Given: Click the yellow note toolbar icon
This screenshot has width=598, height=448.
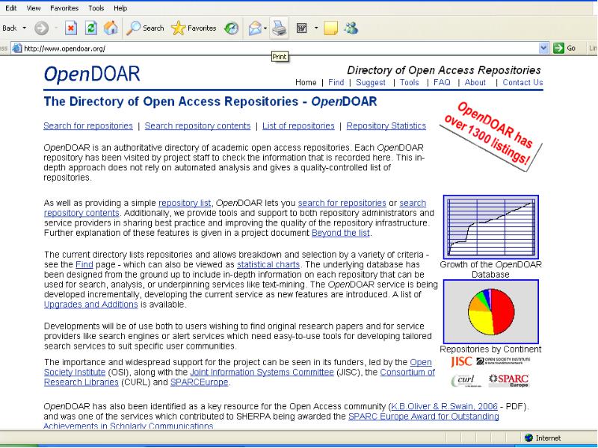Looking at the screenshot, I should pyautogui.click(x=330, y=28).
